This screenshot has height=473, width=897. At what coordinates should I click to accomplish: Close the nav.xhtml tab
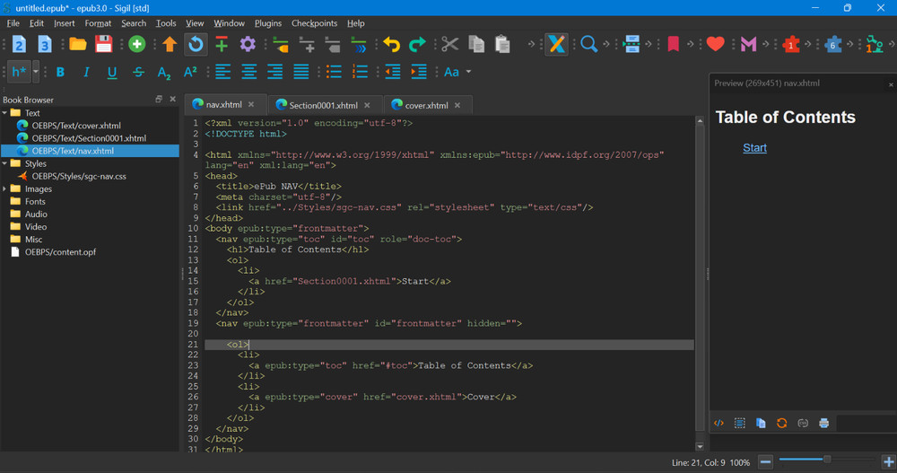251,104
